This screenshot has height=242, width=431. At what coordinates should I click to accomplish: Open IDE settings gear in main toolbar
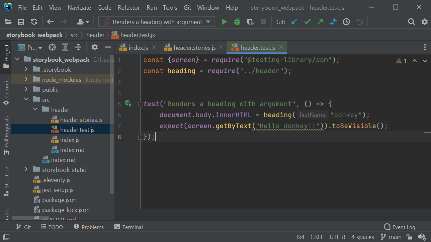(425, 22)
